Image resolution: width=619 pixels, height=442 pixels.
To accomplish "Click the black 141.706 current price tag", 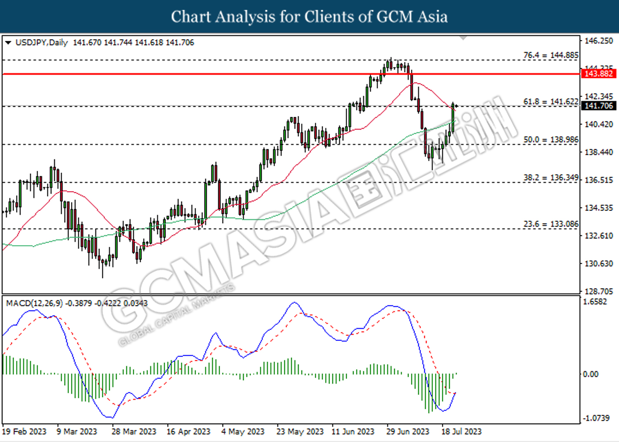I will click(x=598, y=106).
